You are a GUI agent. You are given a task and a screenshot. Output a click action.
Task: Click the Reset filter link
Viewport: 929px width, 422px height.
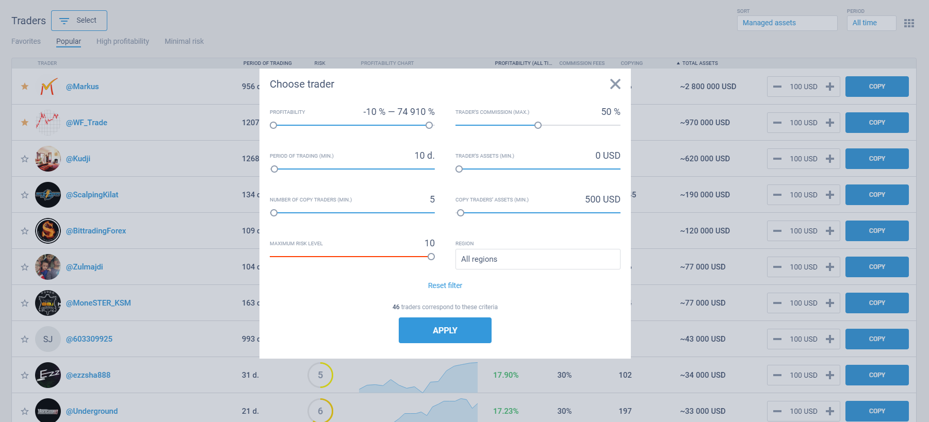(445, 285)
